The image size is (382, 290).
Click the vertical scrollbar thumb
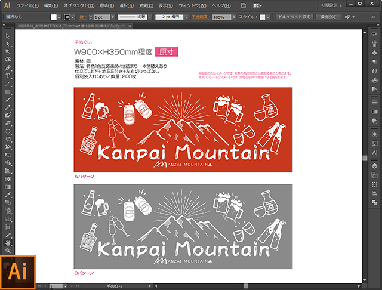click(365, 158)
